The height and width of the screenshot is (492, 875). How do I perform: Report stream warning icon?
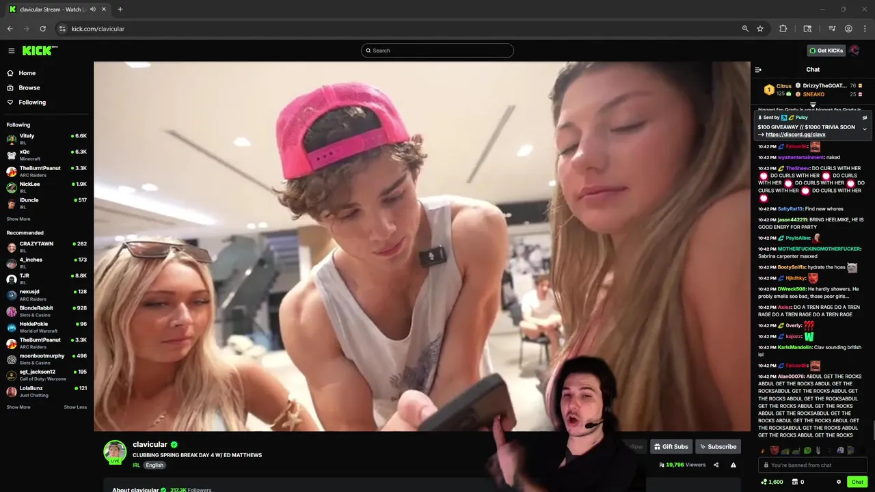733,465
